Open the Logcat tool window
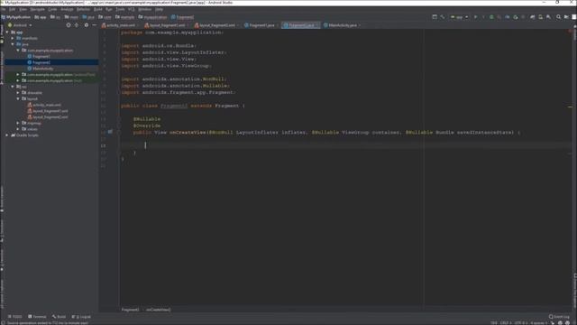This screenshot has height=325, width=577. pos(81,317)
